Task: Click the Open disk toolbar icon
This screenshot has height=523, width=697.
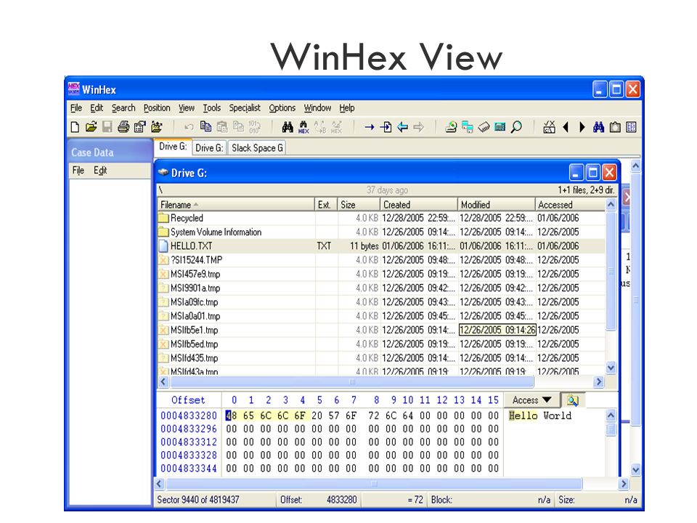Action: click(x=451, y=127)
